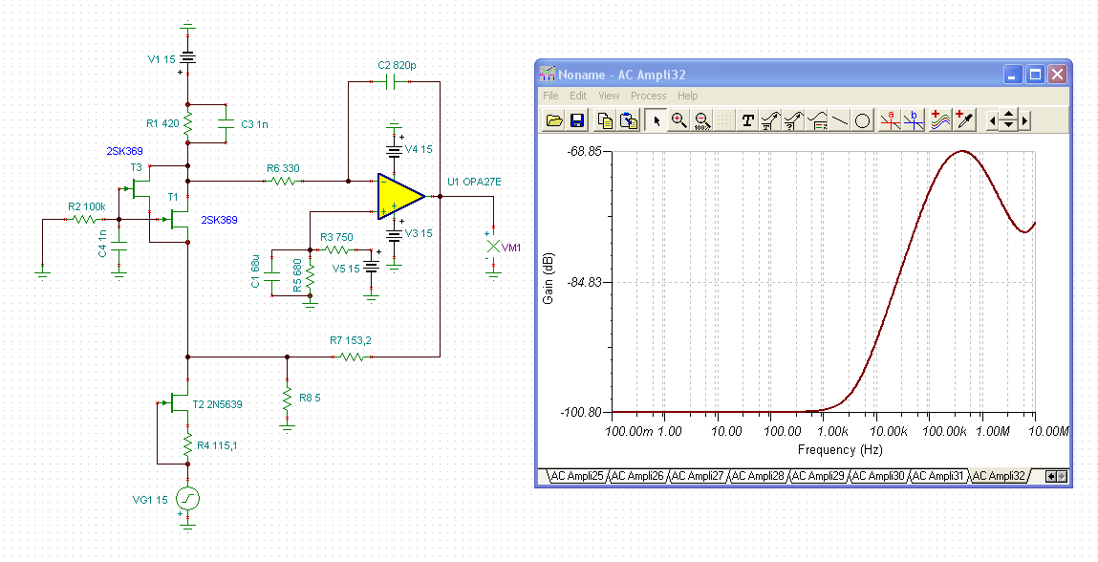
Task: Select the circle drawing tool
Action: [862, 120]
